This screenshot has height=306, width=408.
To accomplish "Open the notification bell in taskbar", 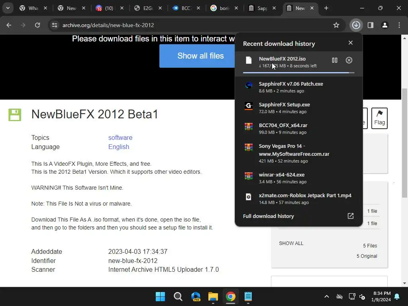I will (397, 296).
